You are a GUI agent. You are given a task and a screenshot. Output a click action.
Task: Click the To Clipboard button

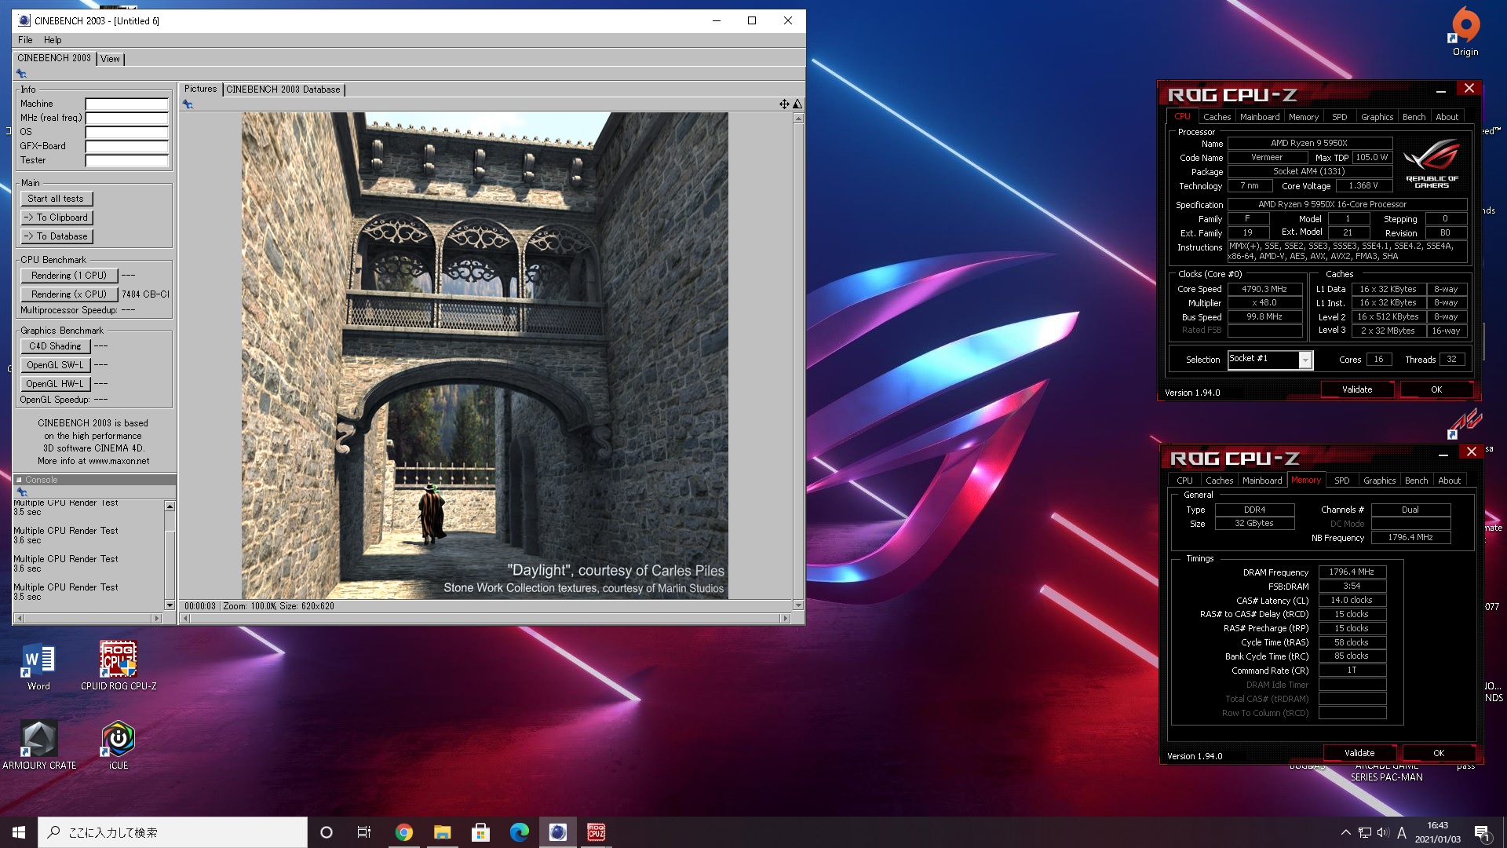tap(57, 217)
